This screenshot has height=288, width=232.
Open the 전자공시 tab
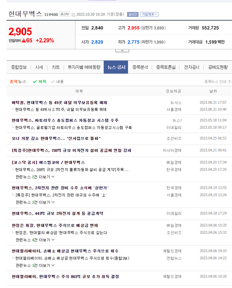[192, 67]
